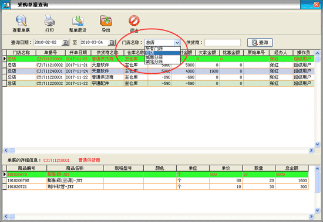Expand the 门店名称 dropdown arrow

pyautogui.click(x=177, y=43)
